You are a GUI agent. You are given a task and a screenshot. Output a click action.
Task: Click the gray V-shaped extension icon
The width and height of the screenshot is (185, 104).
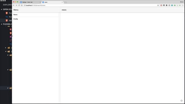click(x=177, y=5)
